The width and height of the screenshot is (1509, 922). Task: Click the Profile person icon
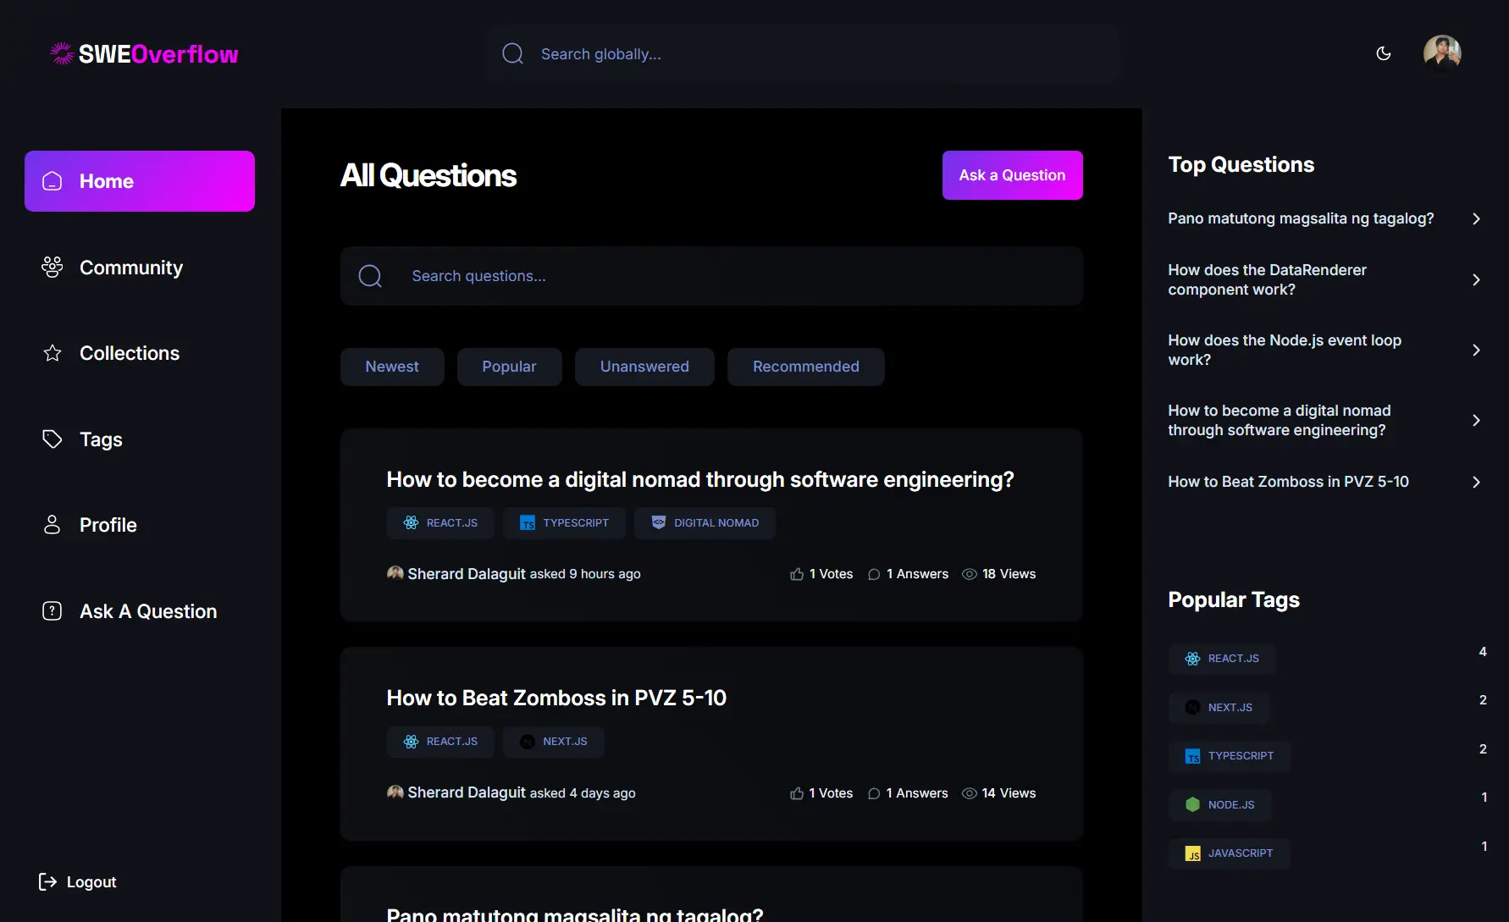pyautogui.click(x=53, y=525)
